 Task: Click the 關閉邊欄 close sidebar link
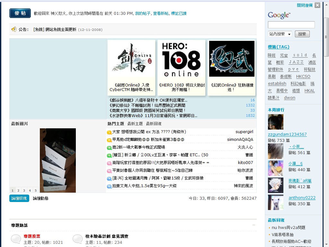[305, 5]
